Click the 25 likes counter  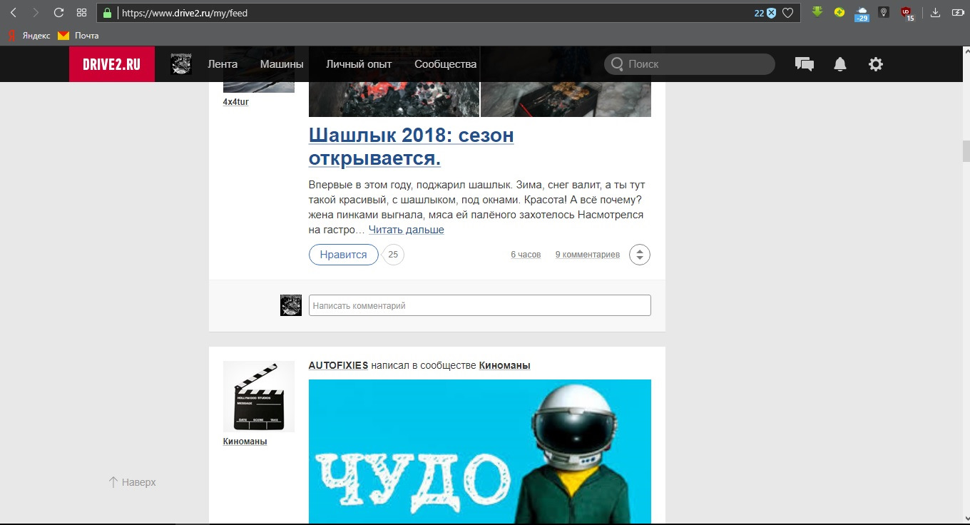click(393, 255)
